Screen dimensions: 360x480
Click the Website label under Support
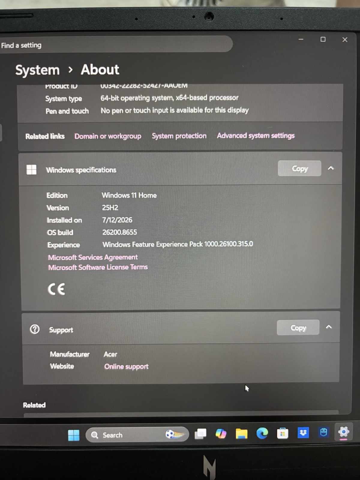[x=62, y=366]
